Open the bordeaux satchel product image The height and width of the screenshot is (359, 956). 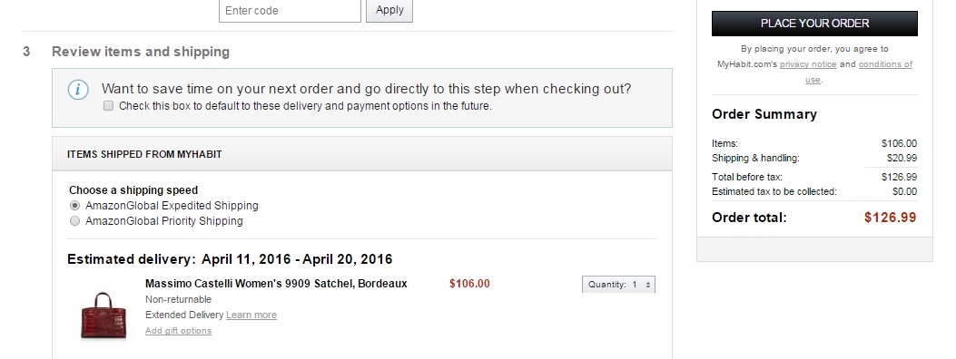pyautogui.click(x=104, y=315)
